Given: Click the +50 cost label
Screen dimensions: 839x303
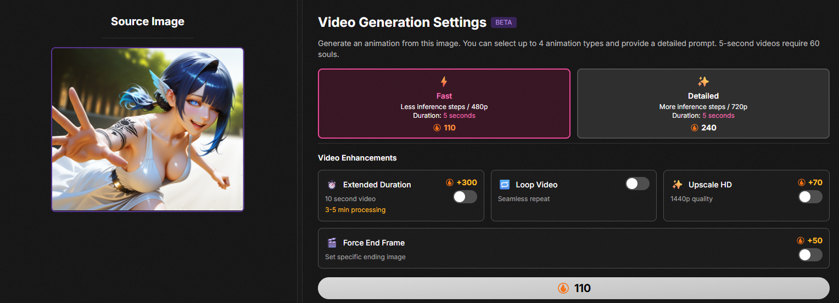Looking at the screenshot, I should click(x=815, y=241).
